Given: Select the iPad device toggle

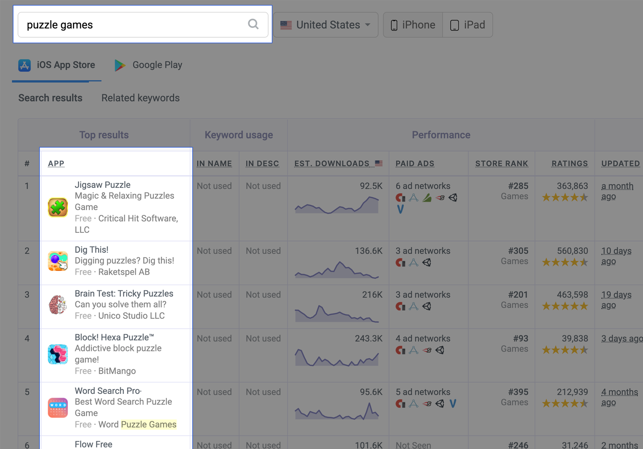Looking at the screenshot, I should pyautogui.click(x=468, y=25).
